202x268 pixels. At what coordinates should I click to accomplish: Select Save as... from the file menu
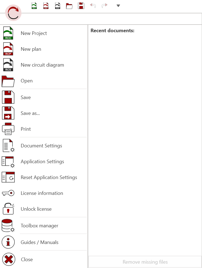[x=30, y=113]
